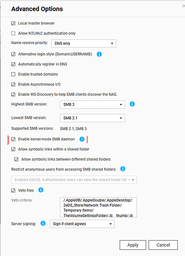185x256 pixels.
Task: Click info icon beside Veto files
Action: (41, 190)
